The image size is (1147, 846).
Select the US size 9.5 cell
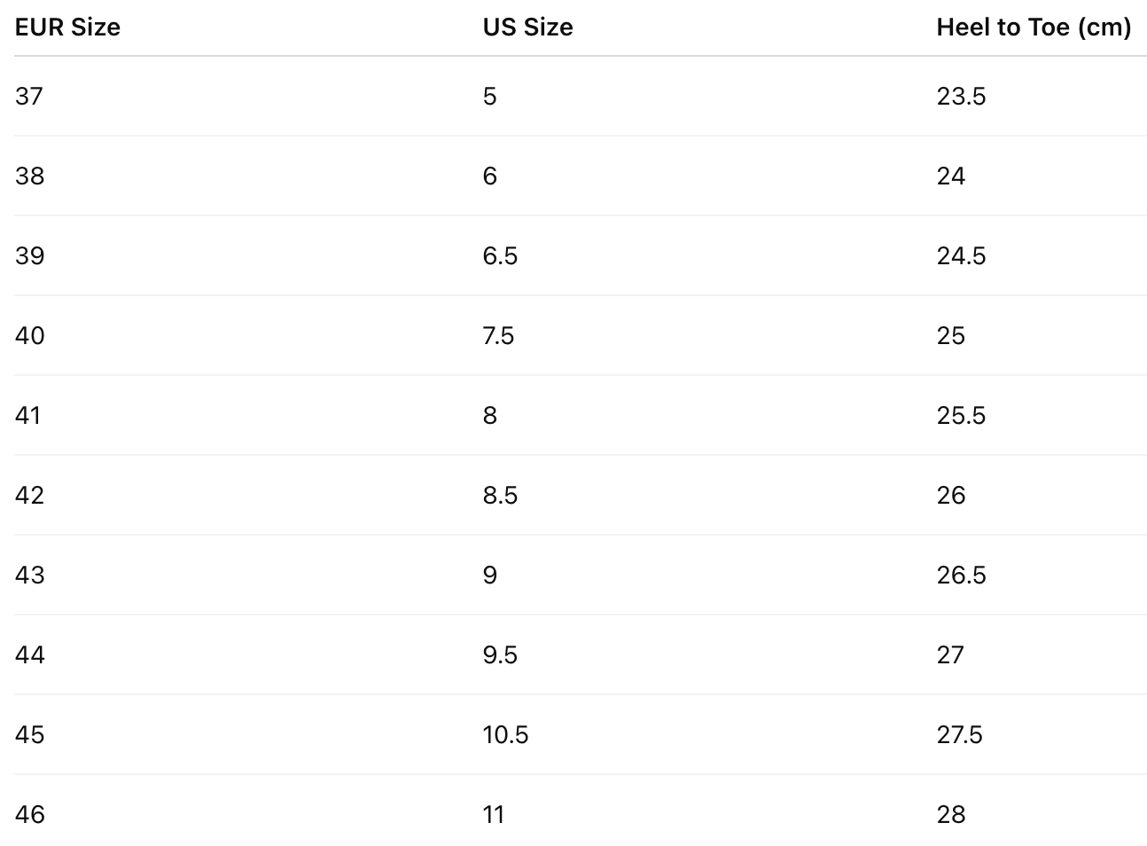500,654
